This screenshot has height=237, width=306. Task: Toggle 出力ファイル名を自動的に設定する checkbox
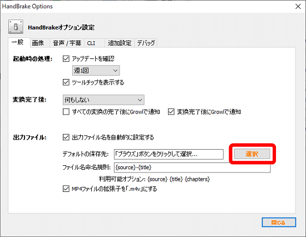pyautogui.click(x=66, y=137)
